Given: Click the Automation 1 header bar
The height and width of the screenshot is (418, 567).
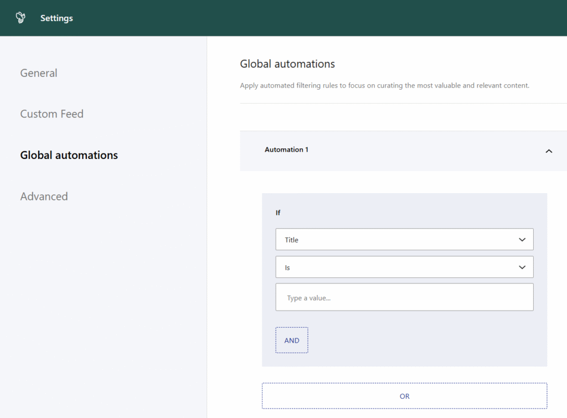Looking at the screenshot, I should point(403,151).
